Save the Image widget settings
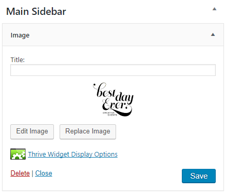Image resolution: width=226 pixels, height=194 pixels. point(199,176)
